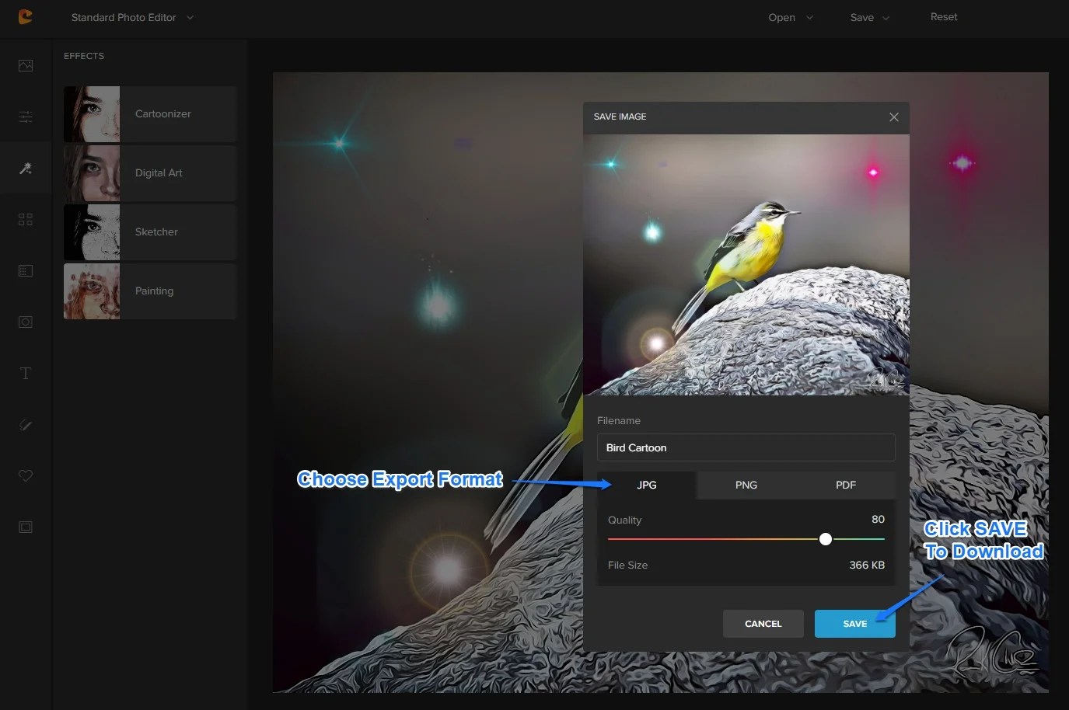The width and height of the screenshot is (1069, 710).
Task: Cancel the save dialog
Action: tap(763, 623)
